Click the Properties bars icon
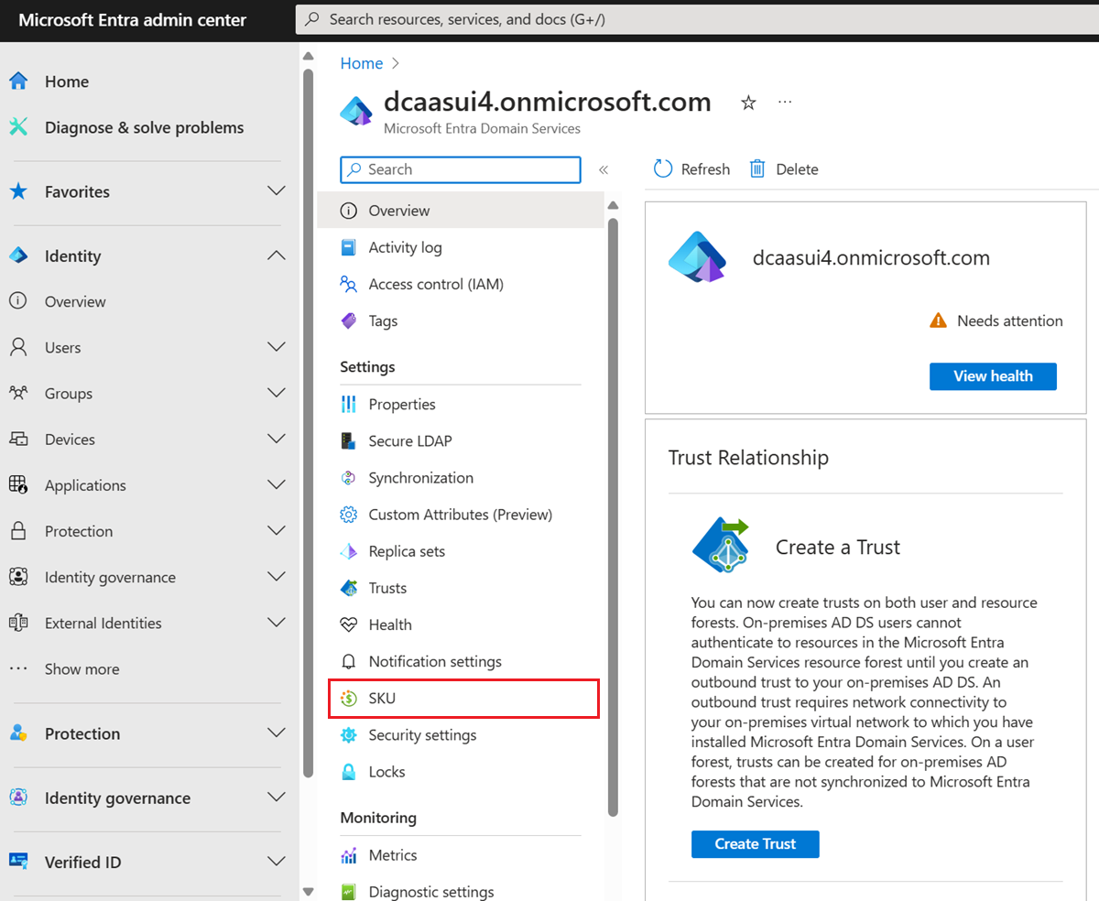 pos(348,404)
